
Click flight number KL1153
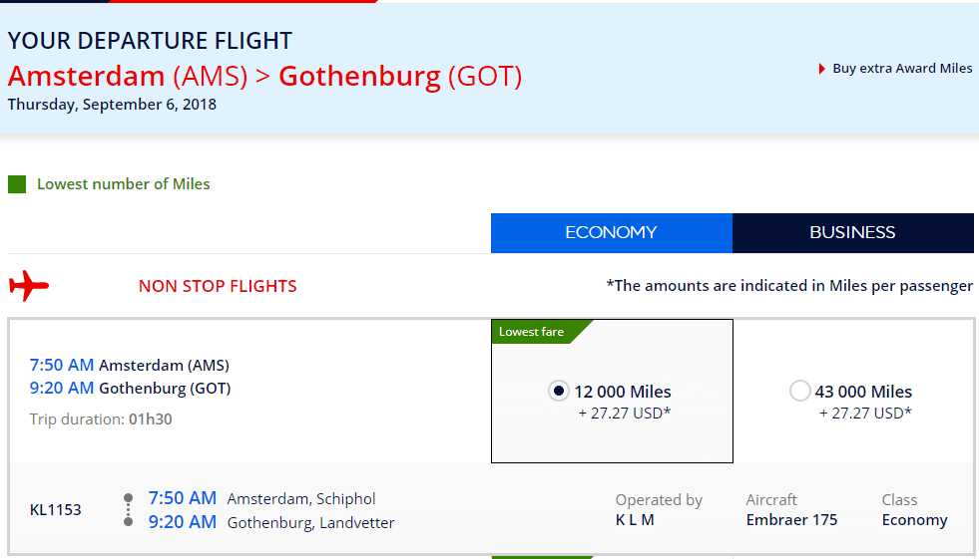tap(56, 510)
